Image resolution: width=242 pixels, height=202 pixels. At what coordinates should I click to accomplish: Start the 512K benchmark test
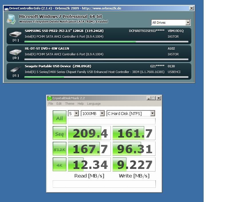59,149
